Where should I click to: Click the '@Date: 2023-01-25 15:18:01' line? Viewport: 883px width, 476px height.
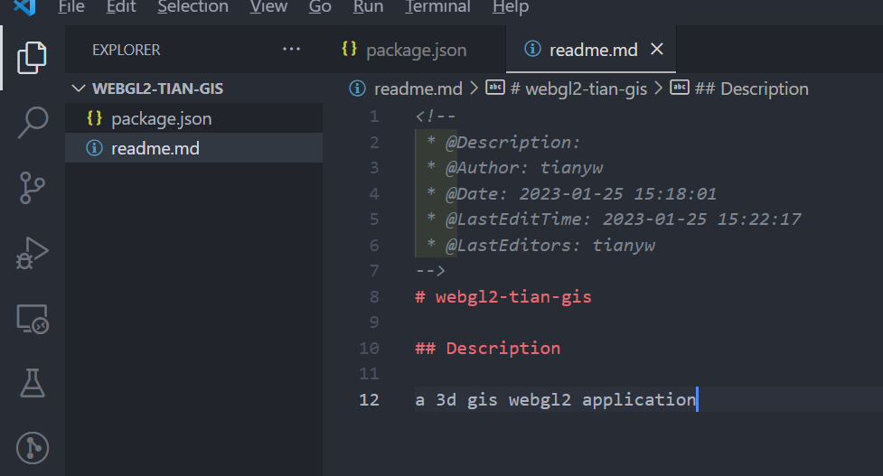[x=571, y=193]
